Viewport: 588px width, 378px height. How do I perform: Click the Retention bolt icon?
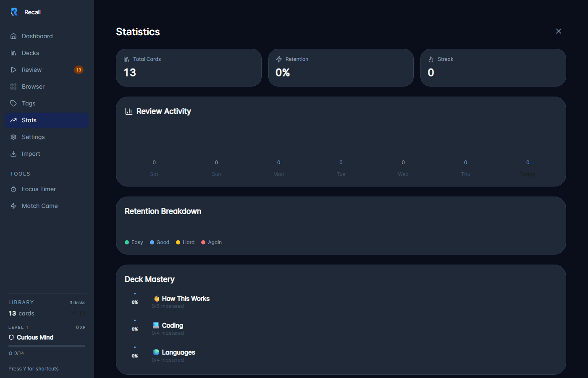(x=279, y=59)
